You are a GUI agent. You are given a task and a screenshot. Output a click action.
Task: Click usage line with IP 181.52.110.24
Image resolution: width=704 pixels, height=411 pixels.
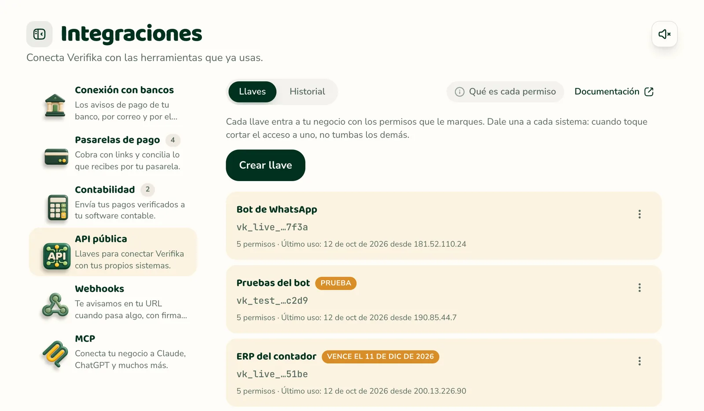click(351, 244)
